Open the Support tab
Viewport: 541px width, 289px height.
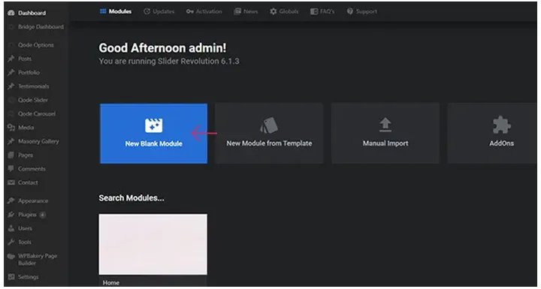click(x=362, y=11)
